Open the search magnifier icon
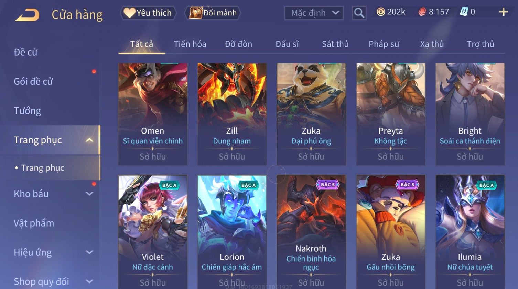The height and width of the screenshot is (289, 518). point(359,13)
